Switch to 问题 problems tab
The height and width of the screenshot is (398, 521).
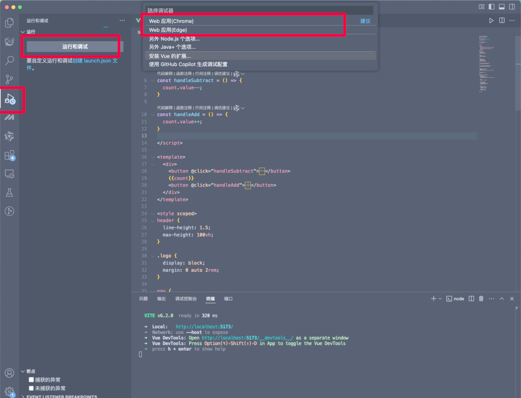143,298
